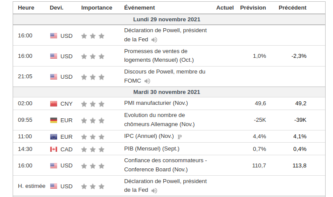The image size is (333, 197).
Task: Click the preliminary P icon next to IPC (Annuel)
Action: click(x=180, y=137)
